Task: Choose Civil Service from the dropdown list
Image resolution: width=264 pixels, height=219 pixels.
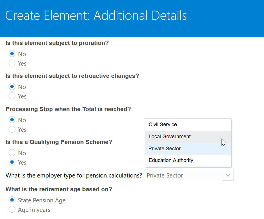Action: 163,125
